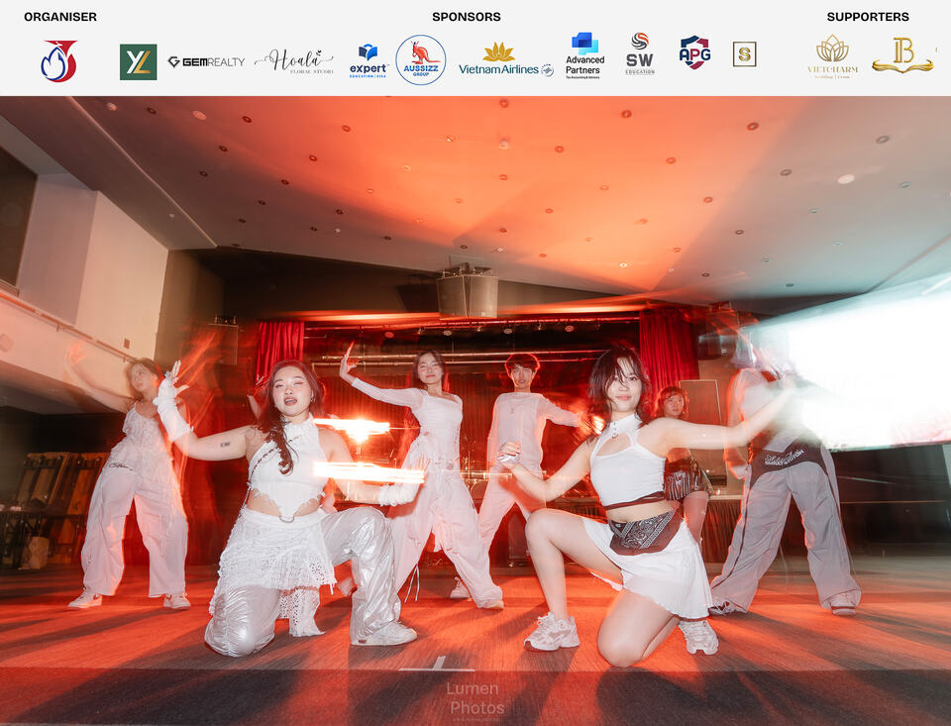951x726 pixels.
Task: Select the SPONSORS heading text
Action: (467, 17)
